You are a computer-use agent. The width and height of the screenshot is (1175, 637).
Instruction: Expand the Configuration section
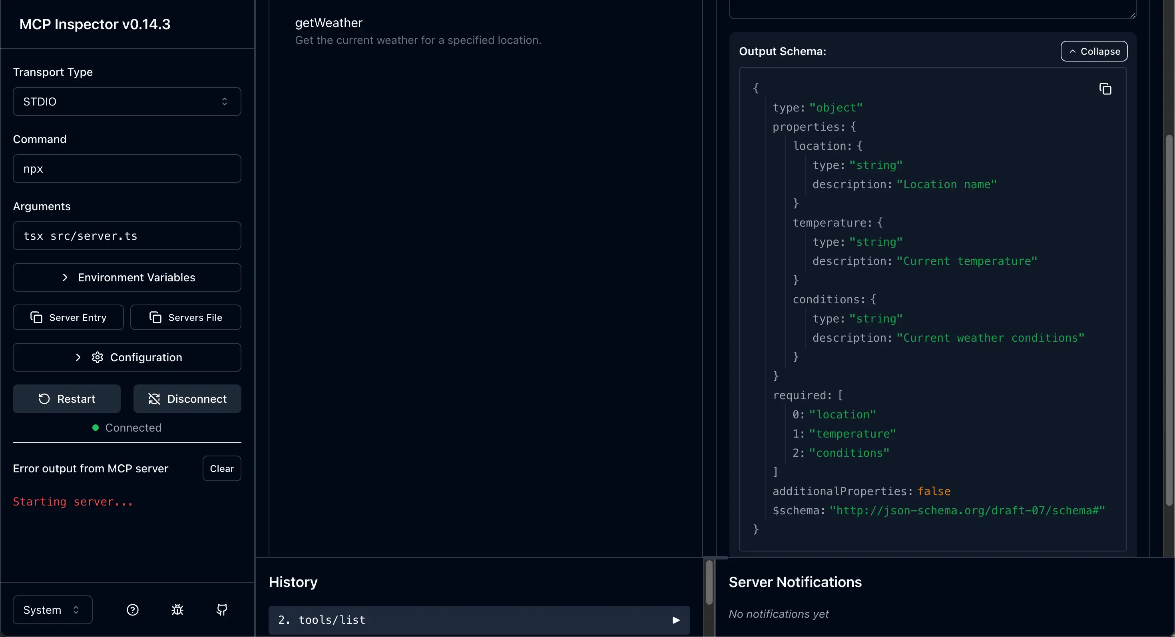pyautogui.click(x=127, y=357)
